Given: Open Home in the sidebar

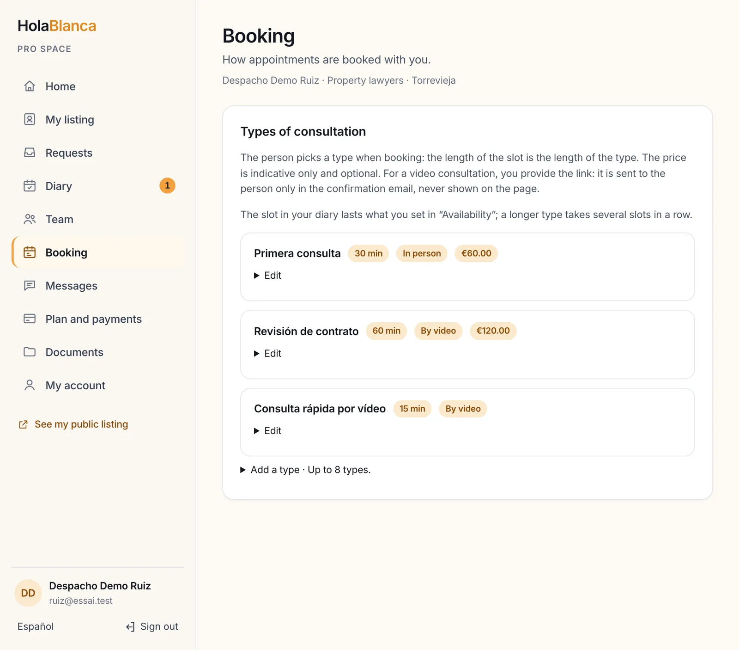Looking at the screenshot, I should 98,86.
